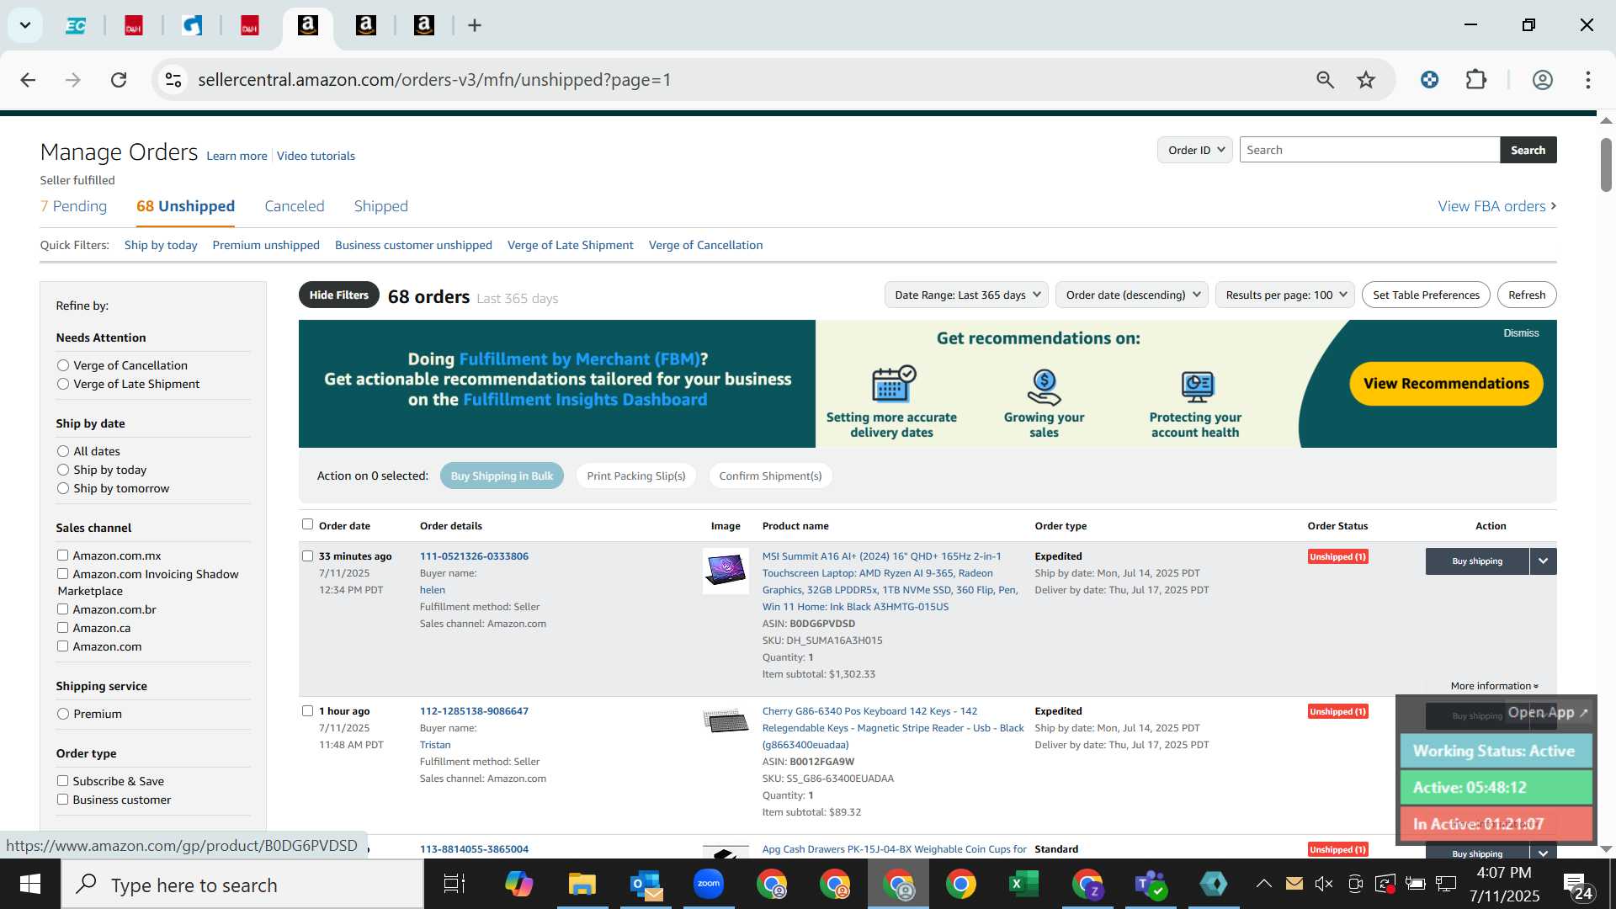Launch File Explorer from the taskbar

coord(582,885)
